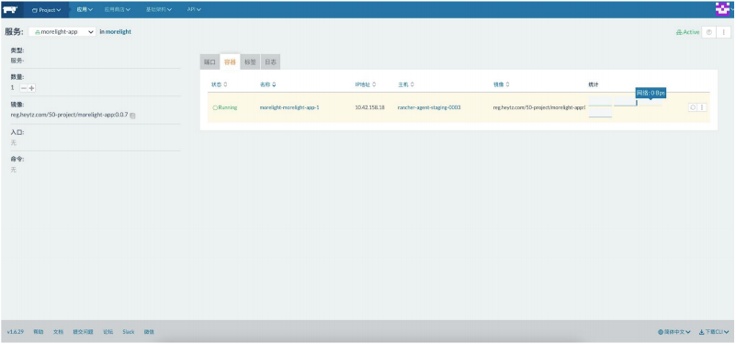Viewport: 736px width, 344px height.
Task: Click the service upgrade circle-arrow button
Action: tap(708, 32)
